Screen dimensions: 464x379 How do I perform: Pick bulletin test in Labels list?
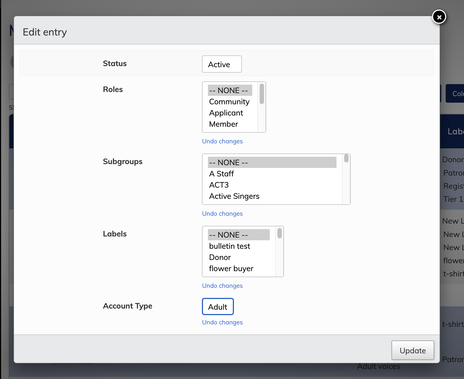coord(230,246)
